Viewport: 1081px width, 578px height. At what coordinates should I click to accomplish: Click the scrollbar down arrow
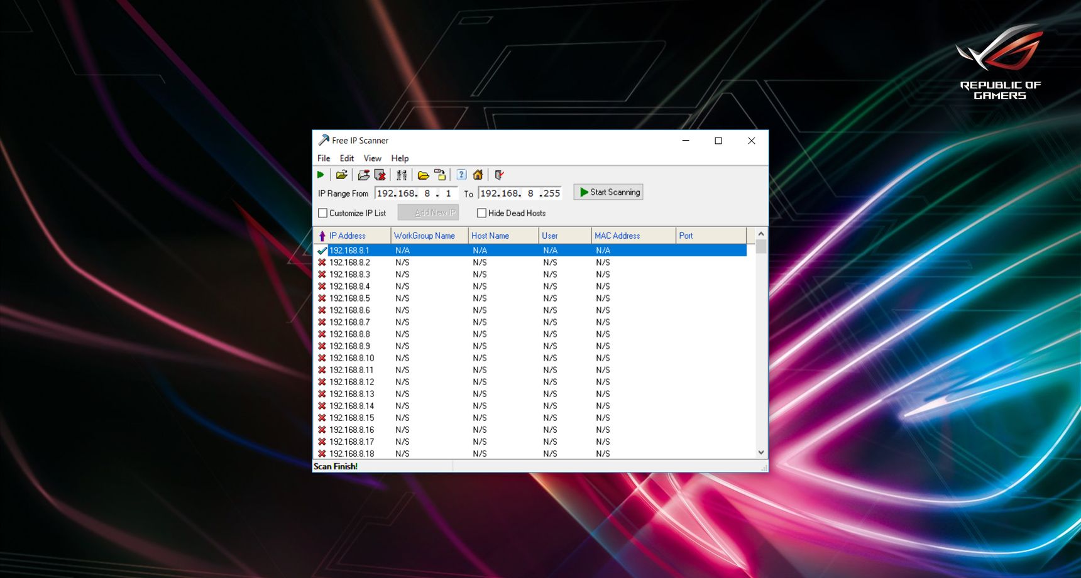coord(761,452)
